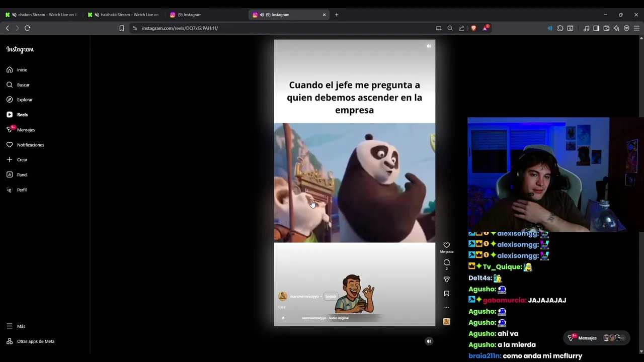Click the audio thumbnail beside the reel
644x362 pixels.
446,322
